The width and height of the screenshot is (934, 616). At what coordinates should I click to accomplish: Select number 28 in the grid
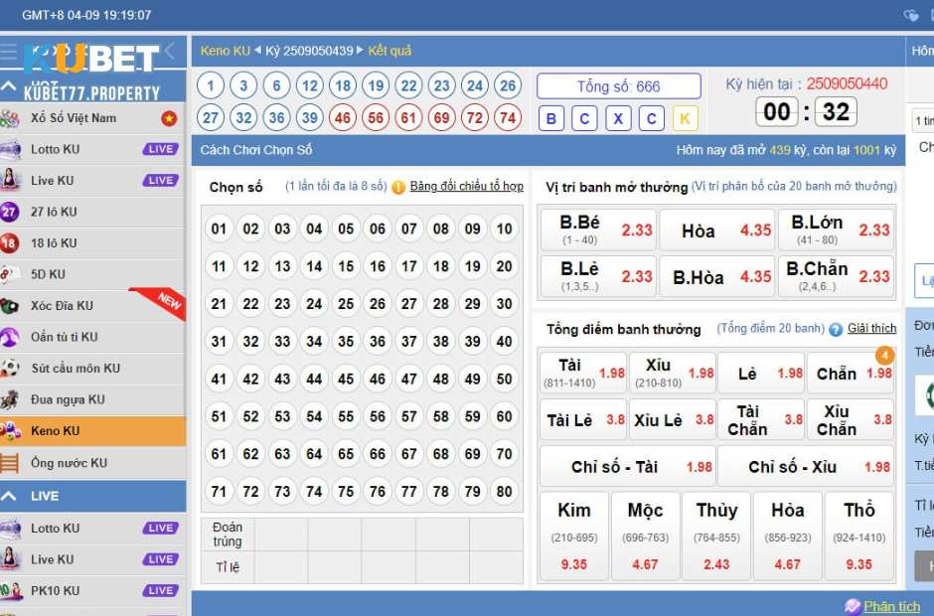441,304
